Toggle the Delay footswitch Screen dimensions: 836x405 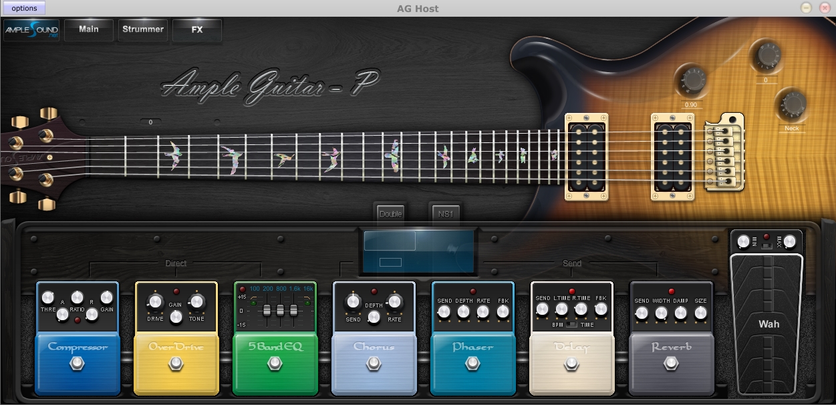coord(571,364)
